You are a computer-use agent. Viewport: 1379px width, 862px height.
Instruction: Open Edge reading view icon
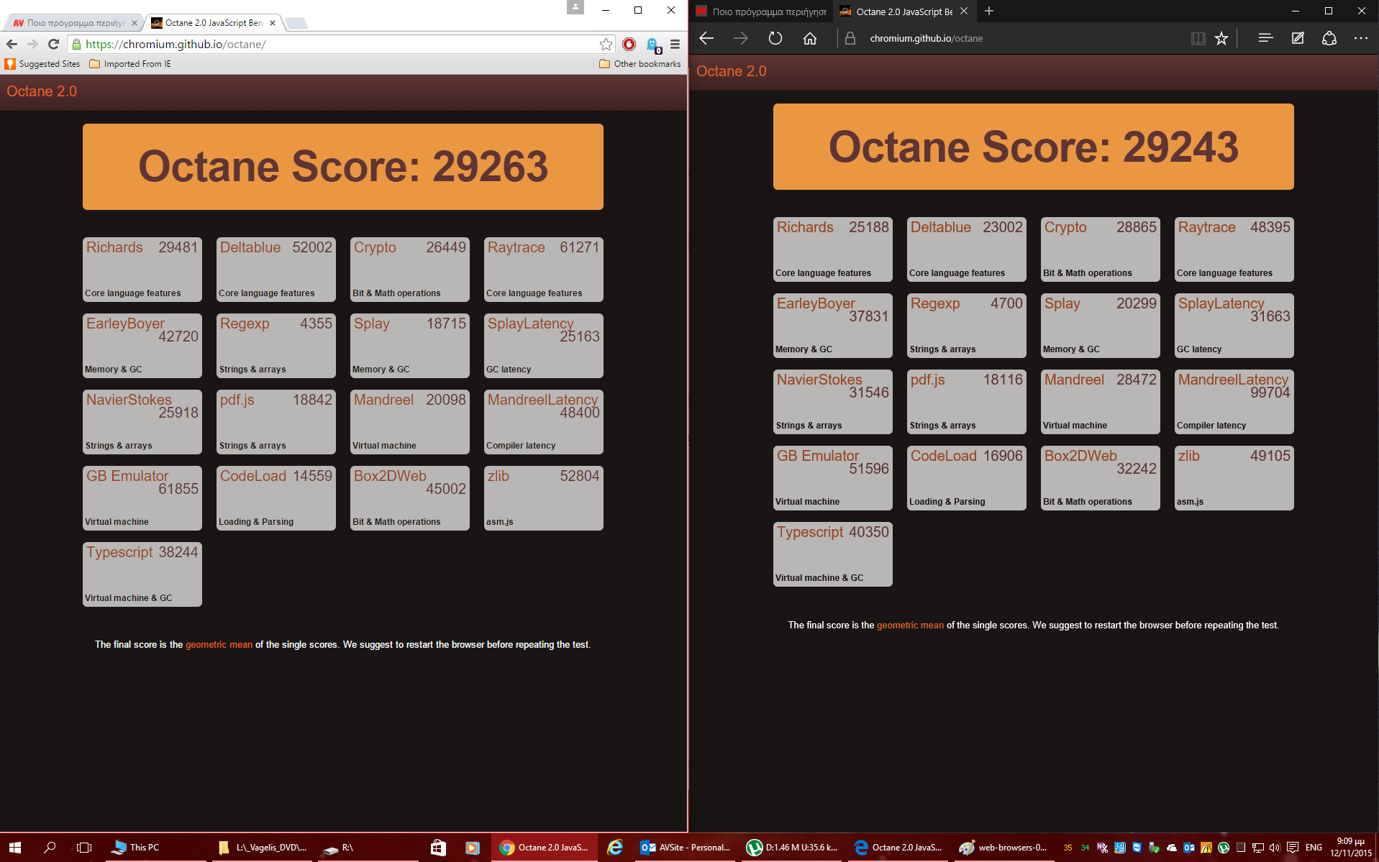pos(1198,38)
